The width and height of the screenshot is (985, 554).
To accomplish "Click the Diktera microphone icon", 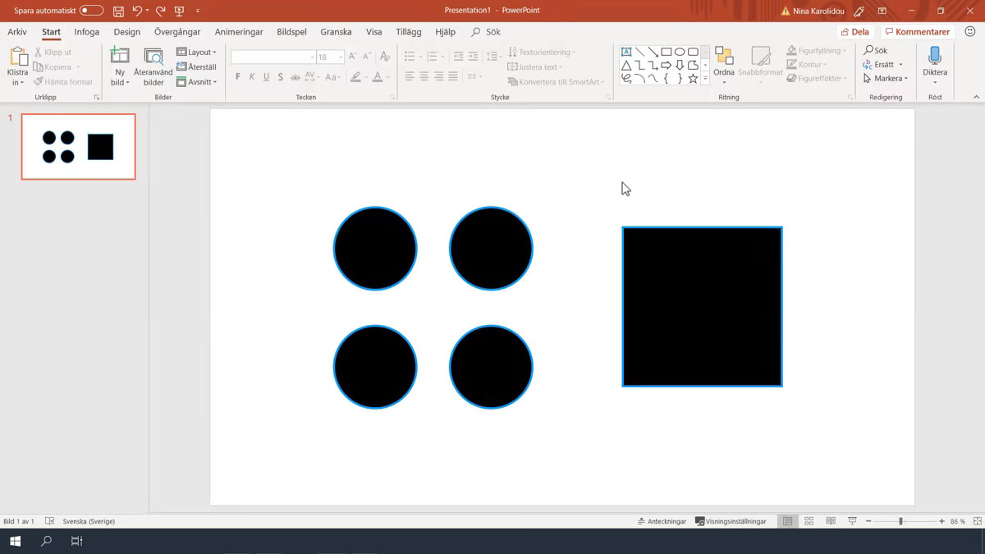I will coord(934,56).
